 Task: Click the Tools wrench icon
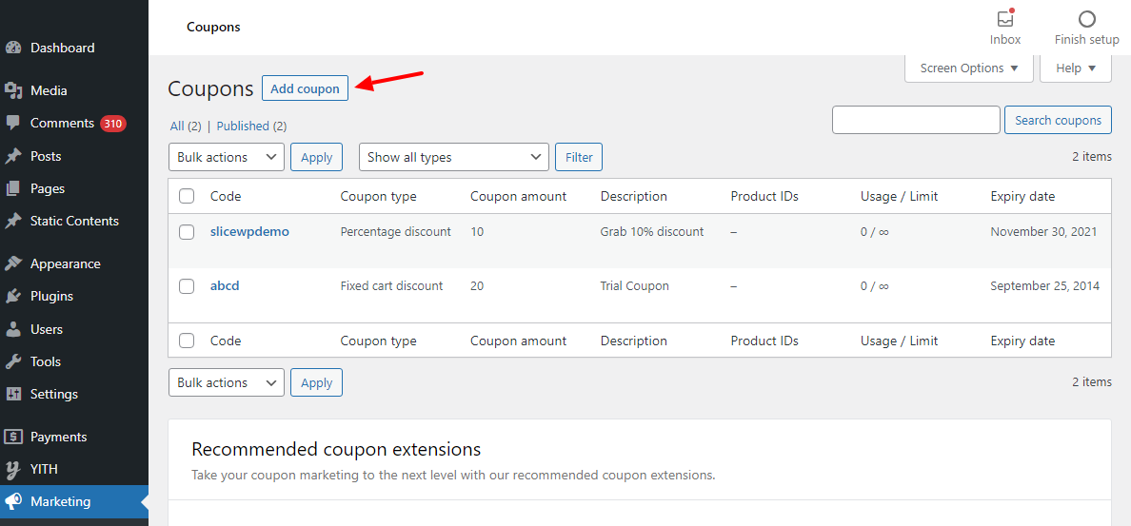pos(13,361)
